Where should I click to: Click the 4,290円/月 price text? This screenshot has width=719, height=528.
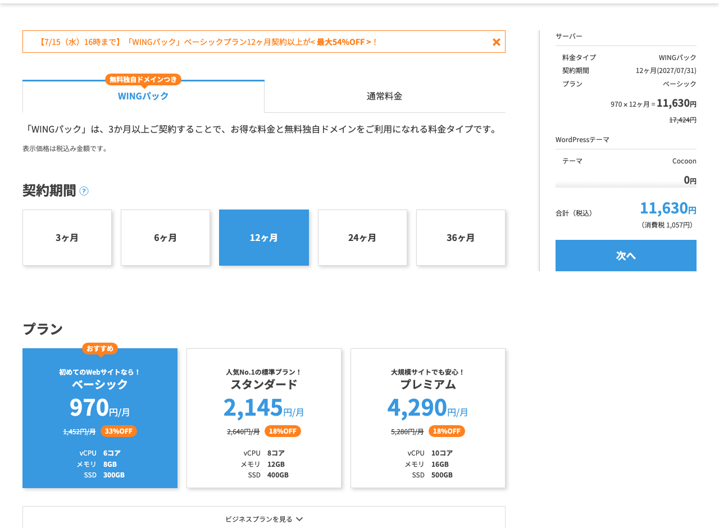point(428,407)
